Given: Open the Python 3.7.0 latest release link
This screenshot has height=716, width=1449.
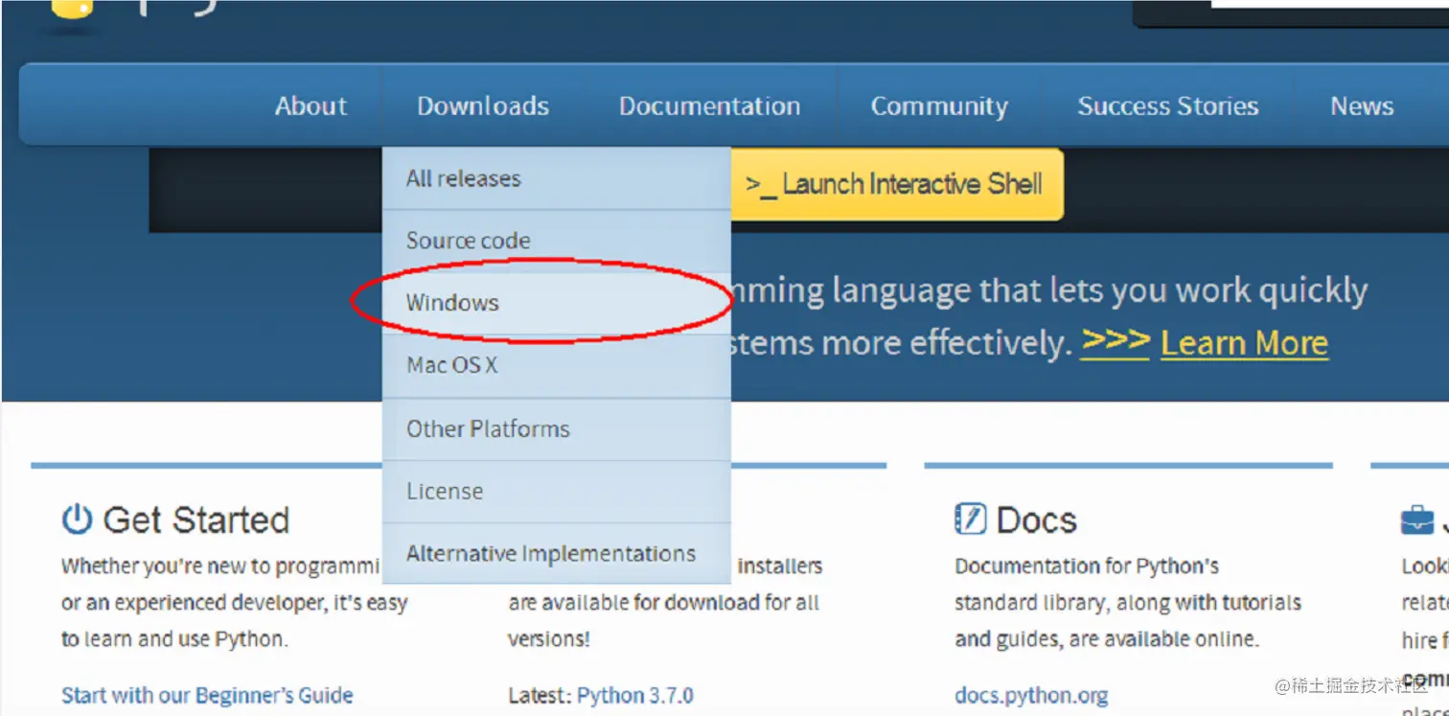Looking at the screenshot, I should click(x=634, y=695).
